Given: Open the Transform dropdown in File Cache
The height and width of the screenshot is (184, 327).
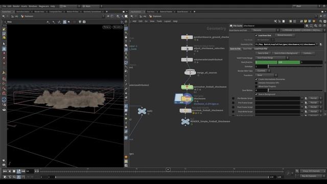Looking at the screenshot, I should click(266, 75).
